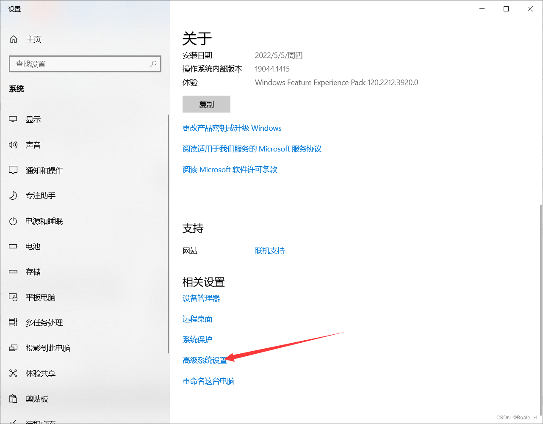Click the 声音 speaker icon
Image resolution: width=543 pixels, height=424 pixels.
coord(13,145)
